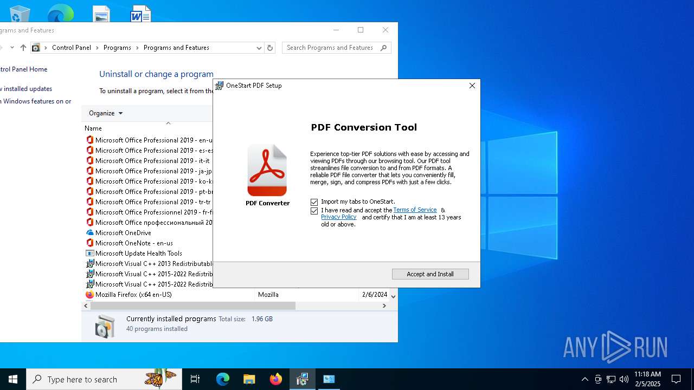Switch to Control Panel taskbar item
694x390 pixels.
329,379
